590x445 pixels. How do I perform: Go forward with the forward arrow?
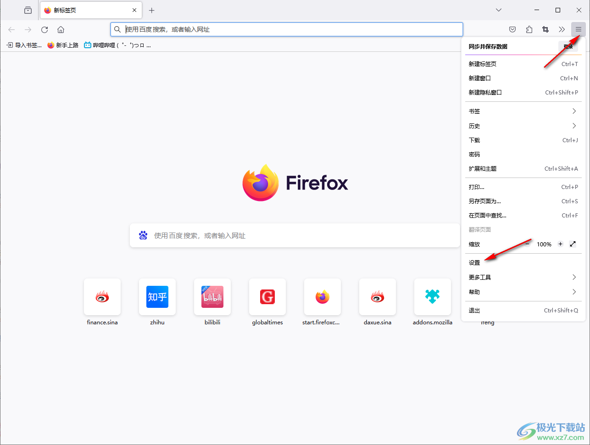[x=28, y=29]
